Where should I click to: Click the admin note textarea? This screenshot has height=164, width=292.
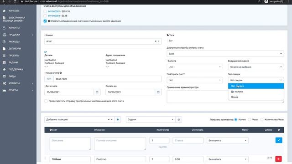(x=198, y=97)
